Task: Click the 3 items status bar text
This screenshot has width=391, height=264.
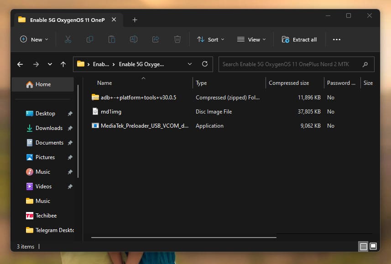Action: (26, 247)
